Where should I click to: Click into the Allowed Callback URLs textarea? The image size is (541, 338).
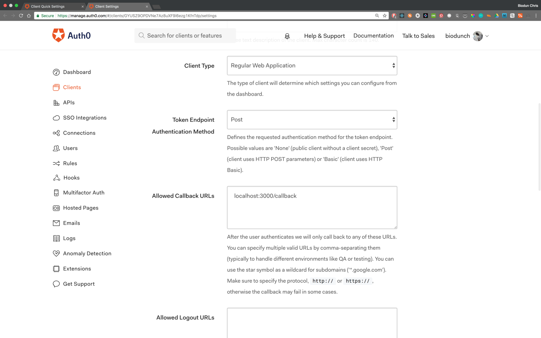[312, 208]
